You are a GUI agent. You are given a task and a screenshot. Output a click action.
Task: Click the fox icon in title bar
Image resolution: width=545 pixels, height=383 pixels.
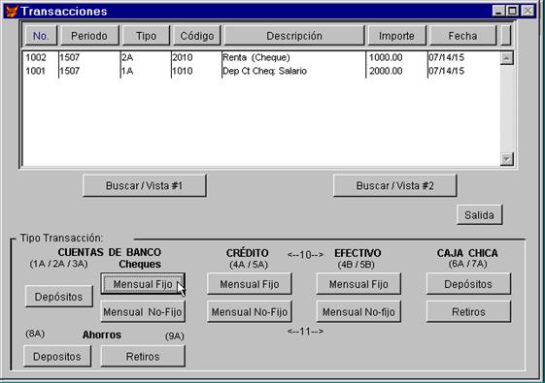coord(12,11)
